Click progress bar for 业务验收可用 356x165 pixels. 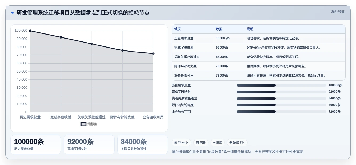281,112
